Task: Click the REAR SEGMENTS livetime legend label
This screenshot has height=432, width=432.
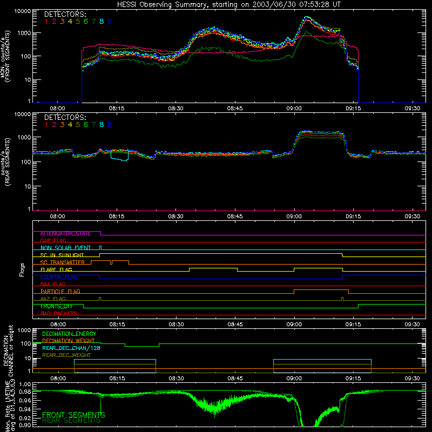Action: (71, 421)
